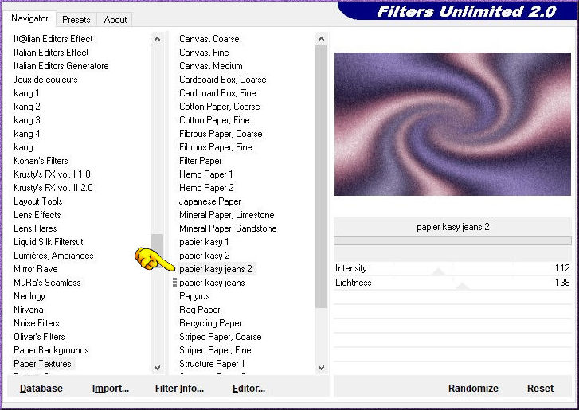Image resolution: width=579 pixels, height=410 pixels.
Task: Choose Striped Paper, Coarse filter
Action: click(x=220, y=337)
